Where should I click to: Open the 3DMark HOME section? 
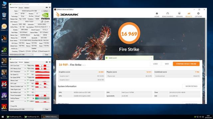pyautogui.click(x=157, y=15)
